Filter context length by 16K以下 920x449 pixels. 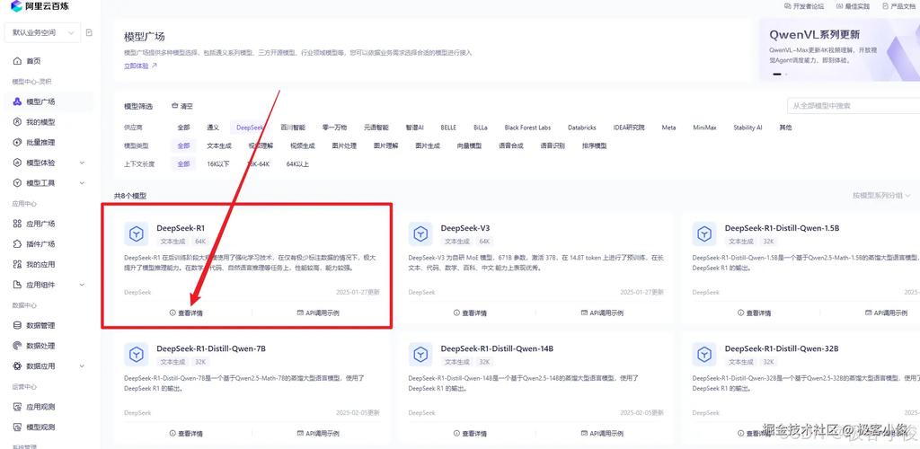coord(217,164)
